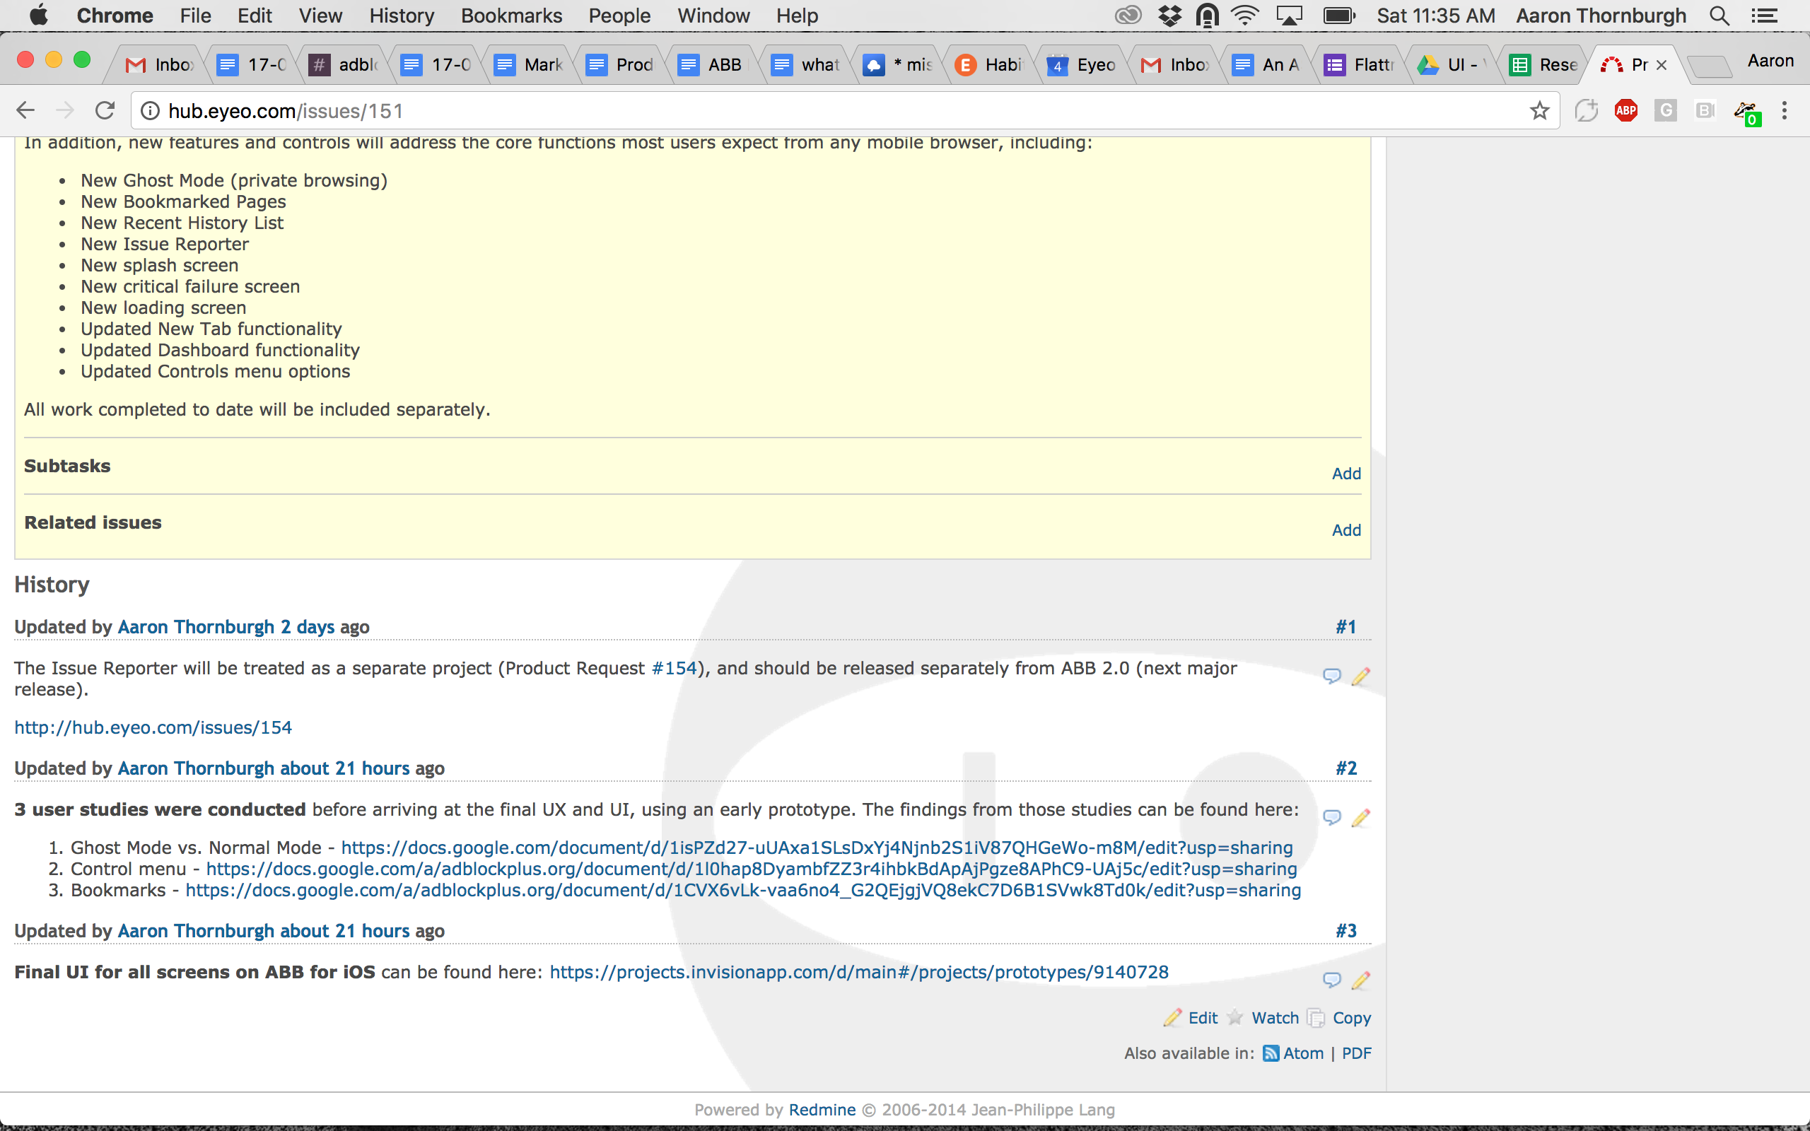Click the browser forward arrow

(x=65, y=111)
